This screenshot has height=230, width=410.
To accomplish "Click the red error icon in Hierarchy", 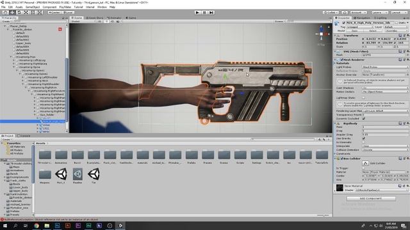I will [x=60, y=29].
